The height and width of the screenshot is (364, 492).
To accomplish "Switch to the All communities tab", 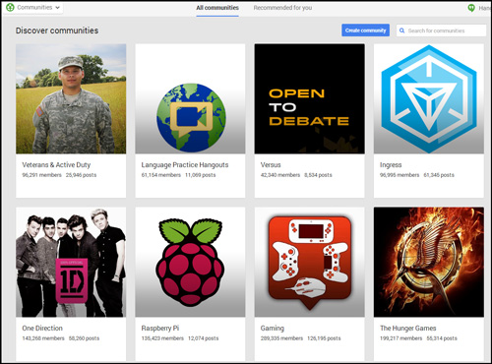I will [x=217, y=8].
